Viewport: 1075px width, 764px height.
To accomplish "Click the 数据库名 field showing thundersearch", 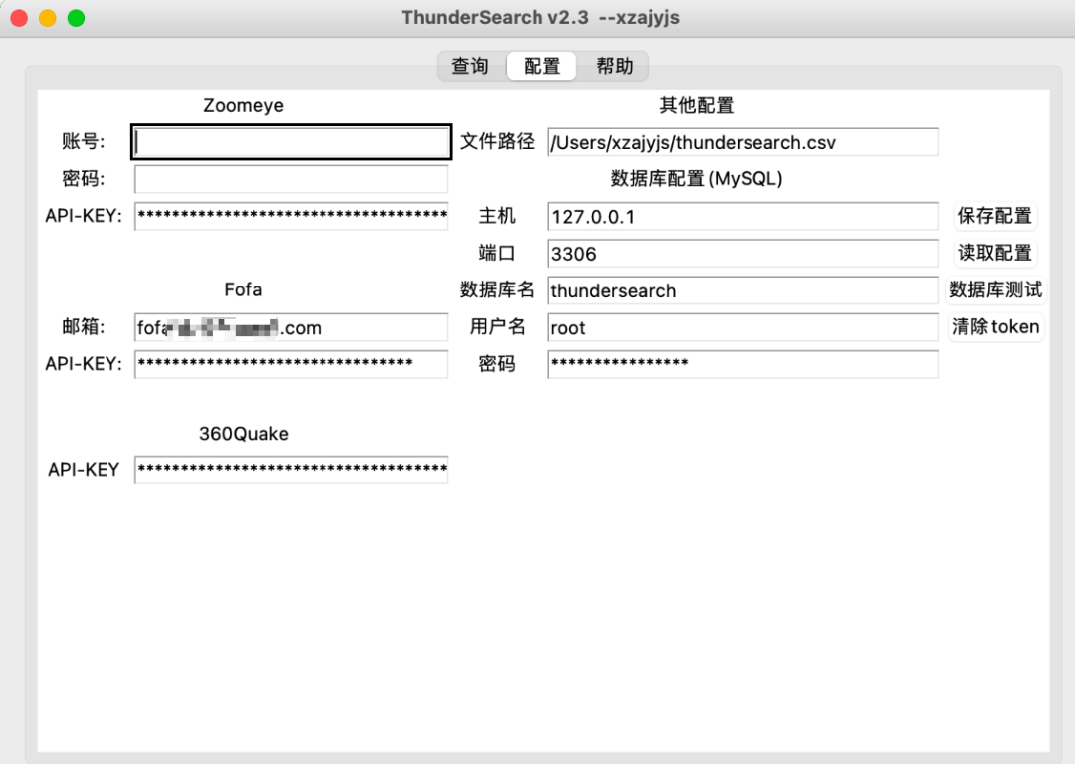I will pyautogui.click(x=743, y=289).
